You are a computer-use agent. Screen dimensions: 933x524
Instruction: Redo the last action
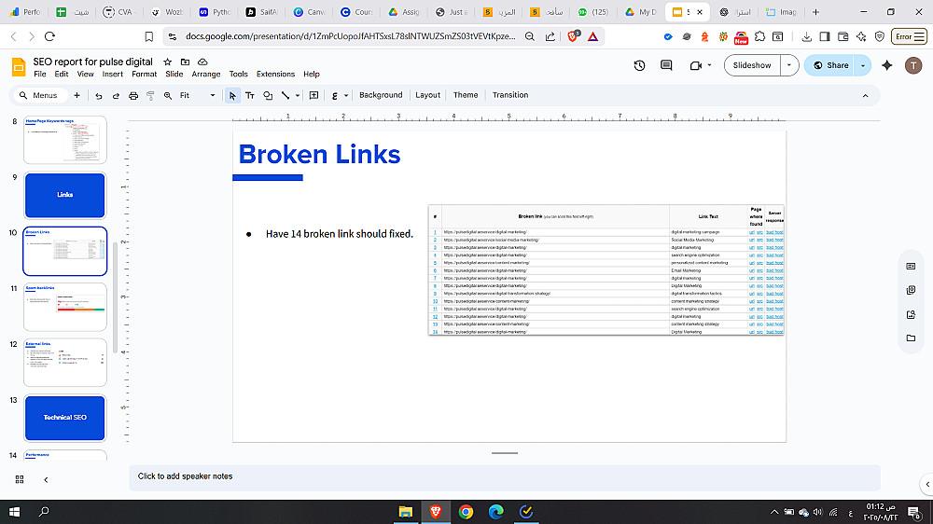pyautogui.click(x=116, y=95)
